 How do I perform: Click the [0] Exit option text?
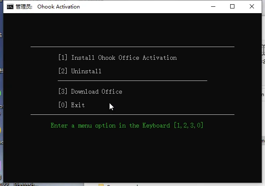(x=71, y=105)
